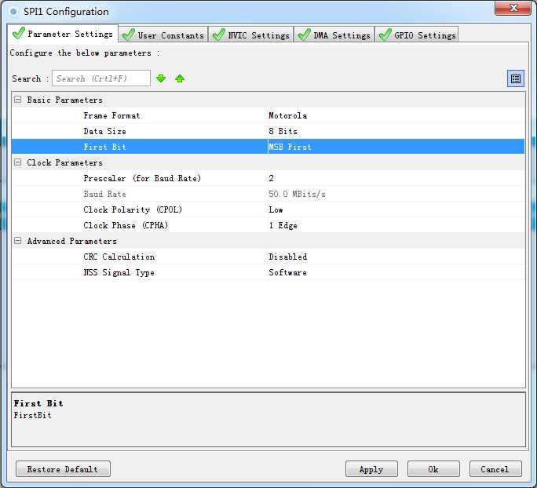
Task: Switch to the NVIC Settings tab
Action: [x=251, y=35]
